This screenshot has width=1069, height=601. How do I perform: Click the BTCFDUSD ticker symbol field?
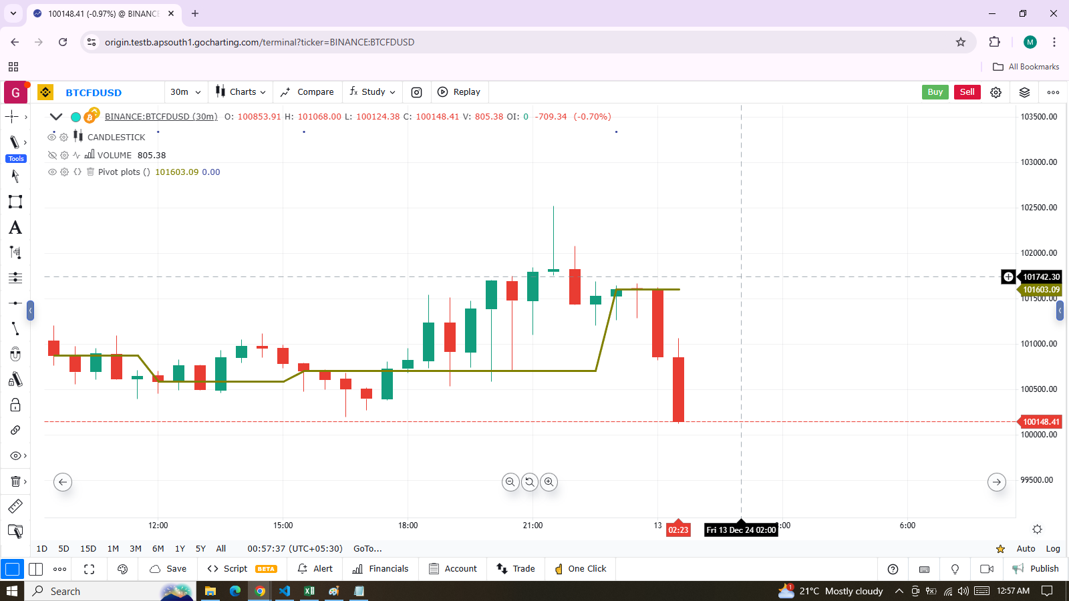point(94,93)
